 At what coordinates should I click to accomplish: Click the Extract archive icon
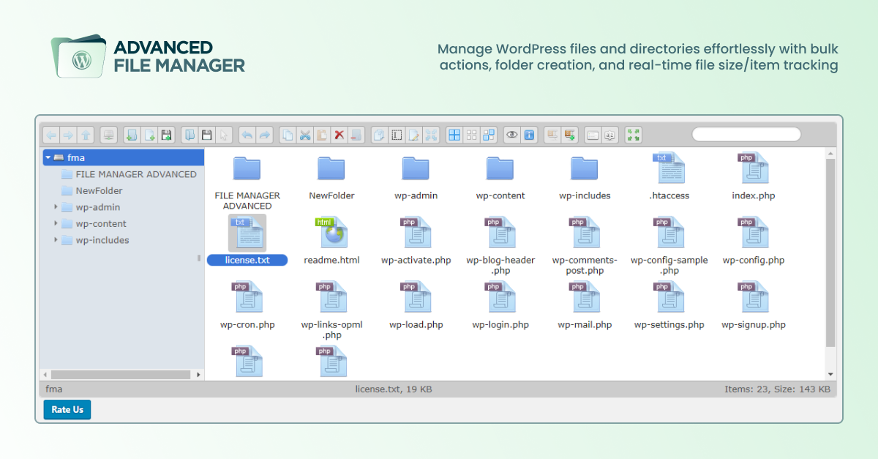coord(552,135)
